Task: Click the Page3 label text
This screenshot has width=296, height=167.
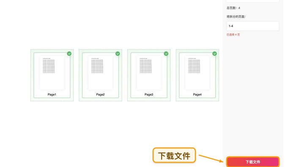Action: [x=149, y=95]
